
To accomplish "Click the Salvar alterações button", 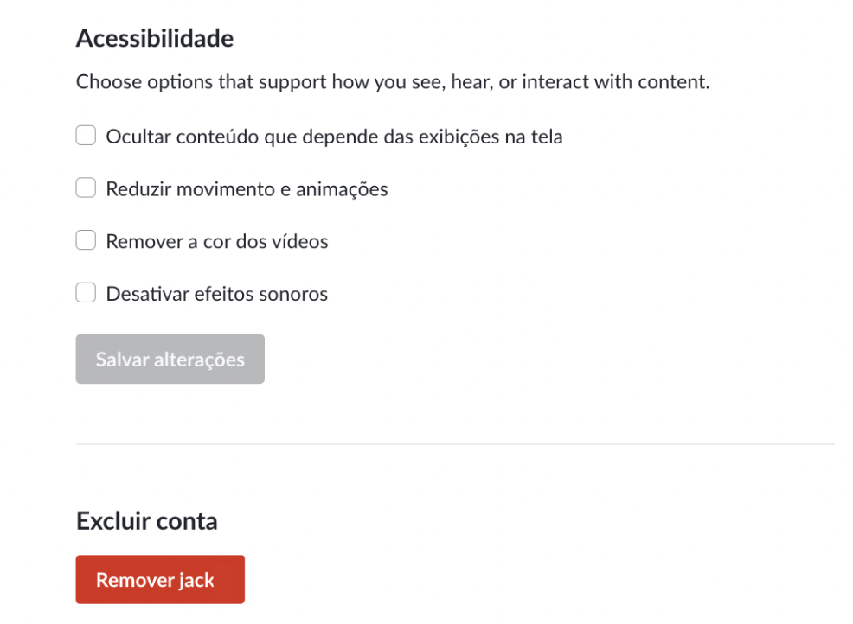I will [x=170, y=359].
